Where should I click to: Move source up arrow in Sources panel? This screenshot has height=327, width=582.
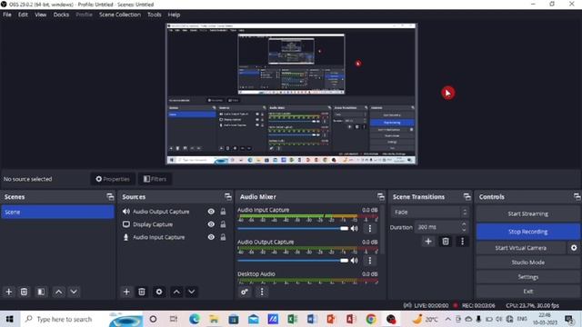pyautogui.click(x=176, y=292)
